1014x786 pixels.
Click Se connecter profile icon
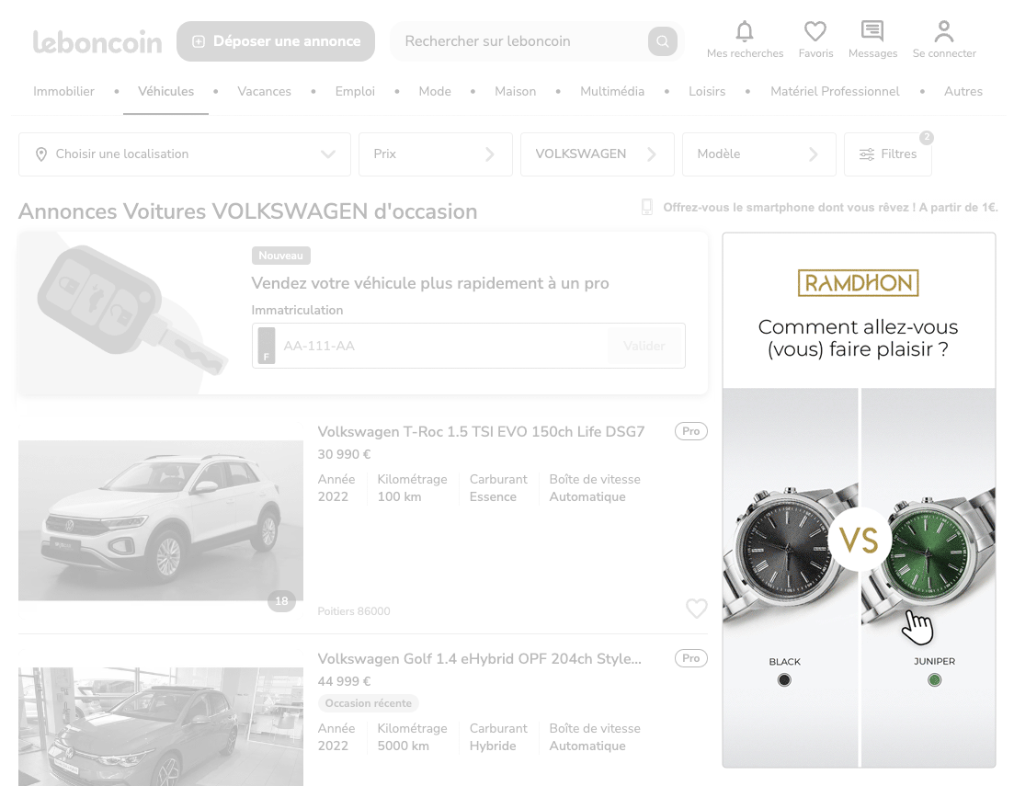pos(944,32)
